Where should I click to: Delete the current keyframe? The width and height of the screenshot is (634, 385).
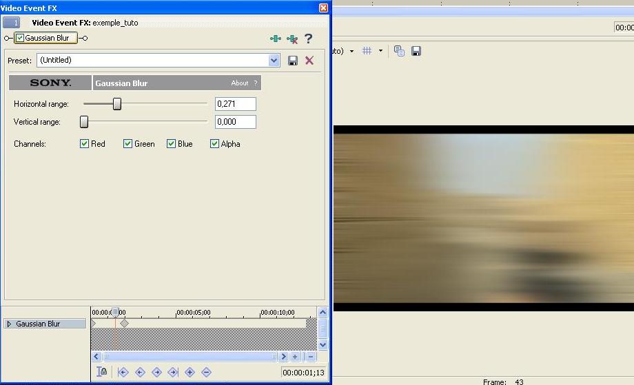coord(206,372)
